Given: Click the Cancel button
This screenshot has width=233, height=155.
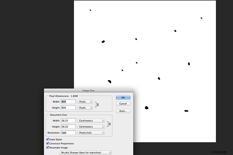Looking at the screenshot, I should (x=123, y=104).
